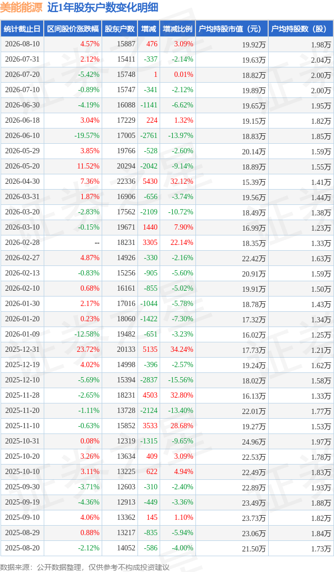Click the -2761 decrease value cell
The image size is (334, 572).
149,136
